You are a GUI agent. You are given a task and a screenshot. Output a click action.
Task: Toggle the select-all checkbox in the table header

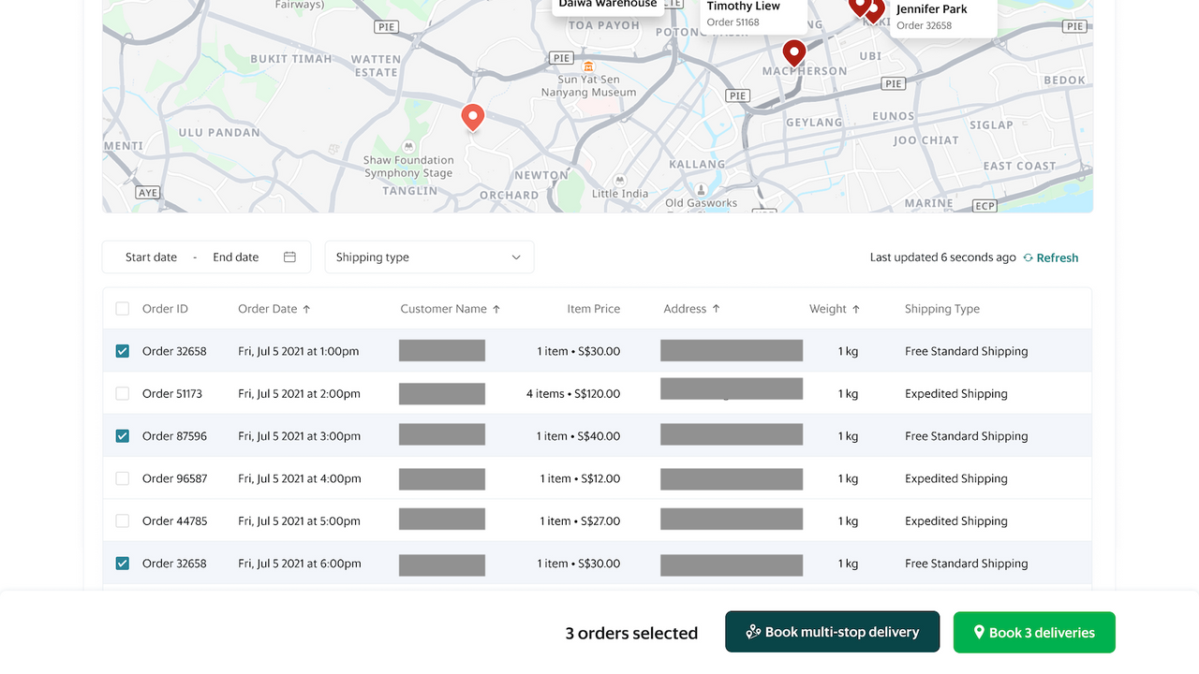(122, 307)
